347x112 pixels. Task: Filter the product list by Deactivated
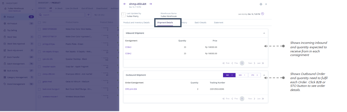pos(102,8)
